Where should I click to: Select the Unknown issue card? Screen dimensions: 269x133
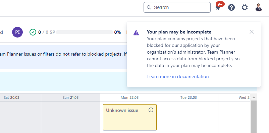[130, 117]
